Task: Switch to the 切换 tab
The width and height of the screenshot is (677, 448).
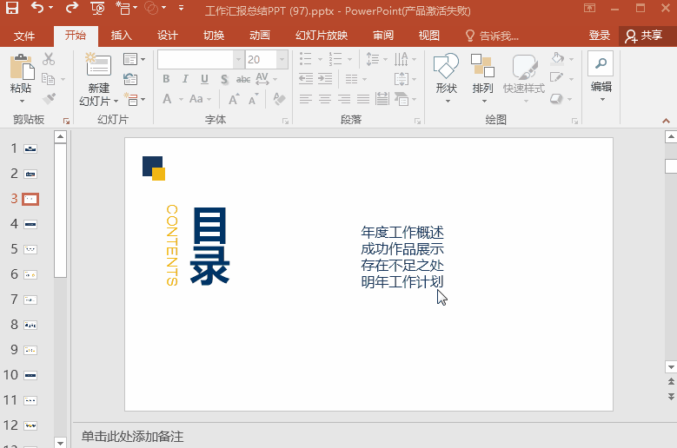Action: [x=214, y=36]
